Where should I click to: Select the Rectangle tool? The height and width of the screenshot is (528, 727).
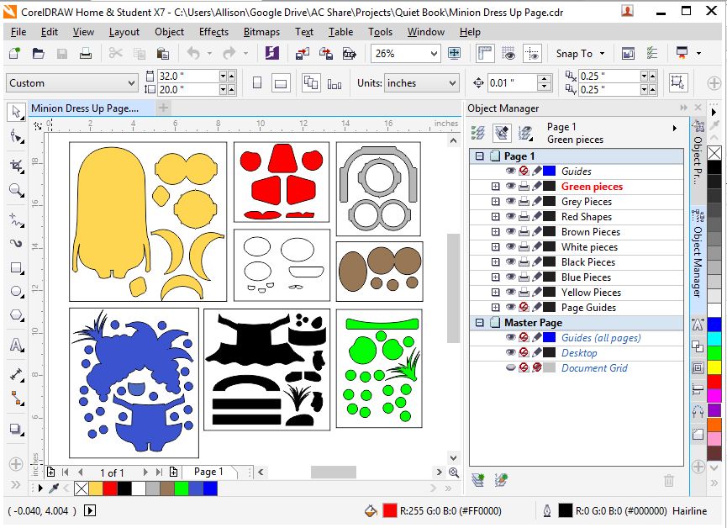coord(16,267)
